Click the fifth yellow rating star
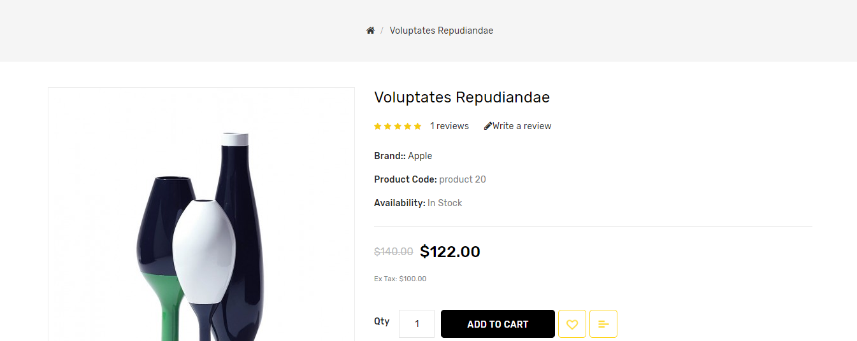 coord(418,127)
